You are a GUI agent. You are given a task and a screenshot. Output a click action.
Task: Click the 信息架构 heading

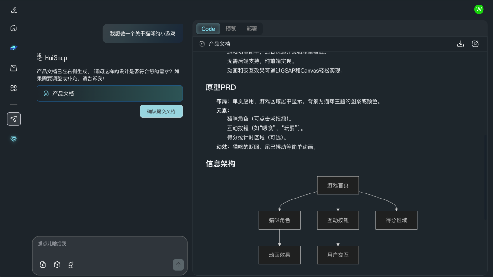(x=220, y=163)
